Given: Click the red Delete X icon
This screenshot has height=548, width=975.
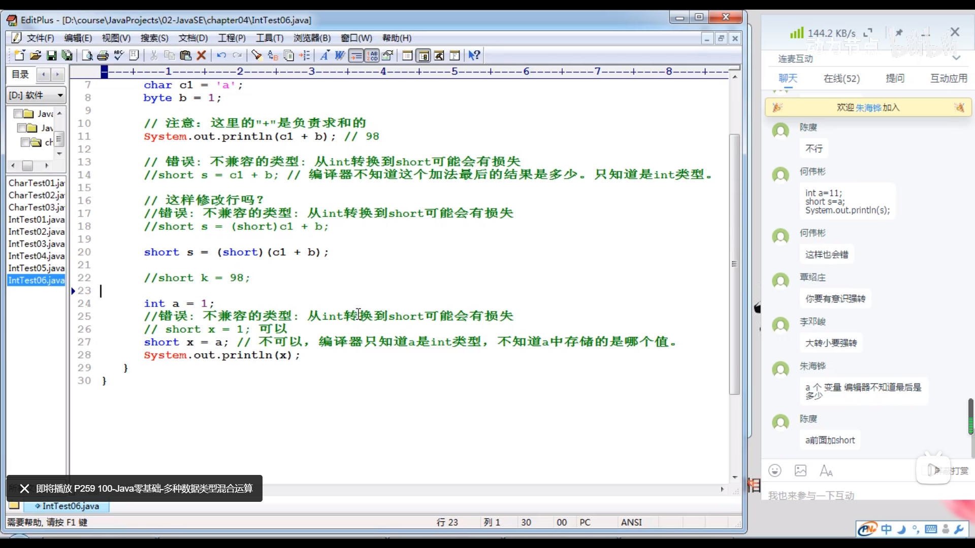Looking at the screenshot, I should [x=202, y=55].
